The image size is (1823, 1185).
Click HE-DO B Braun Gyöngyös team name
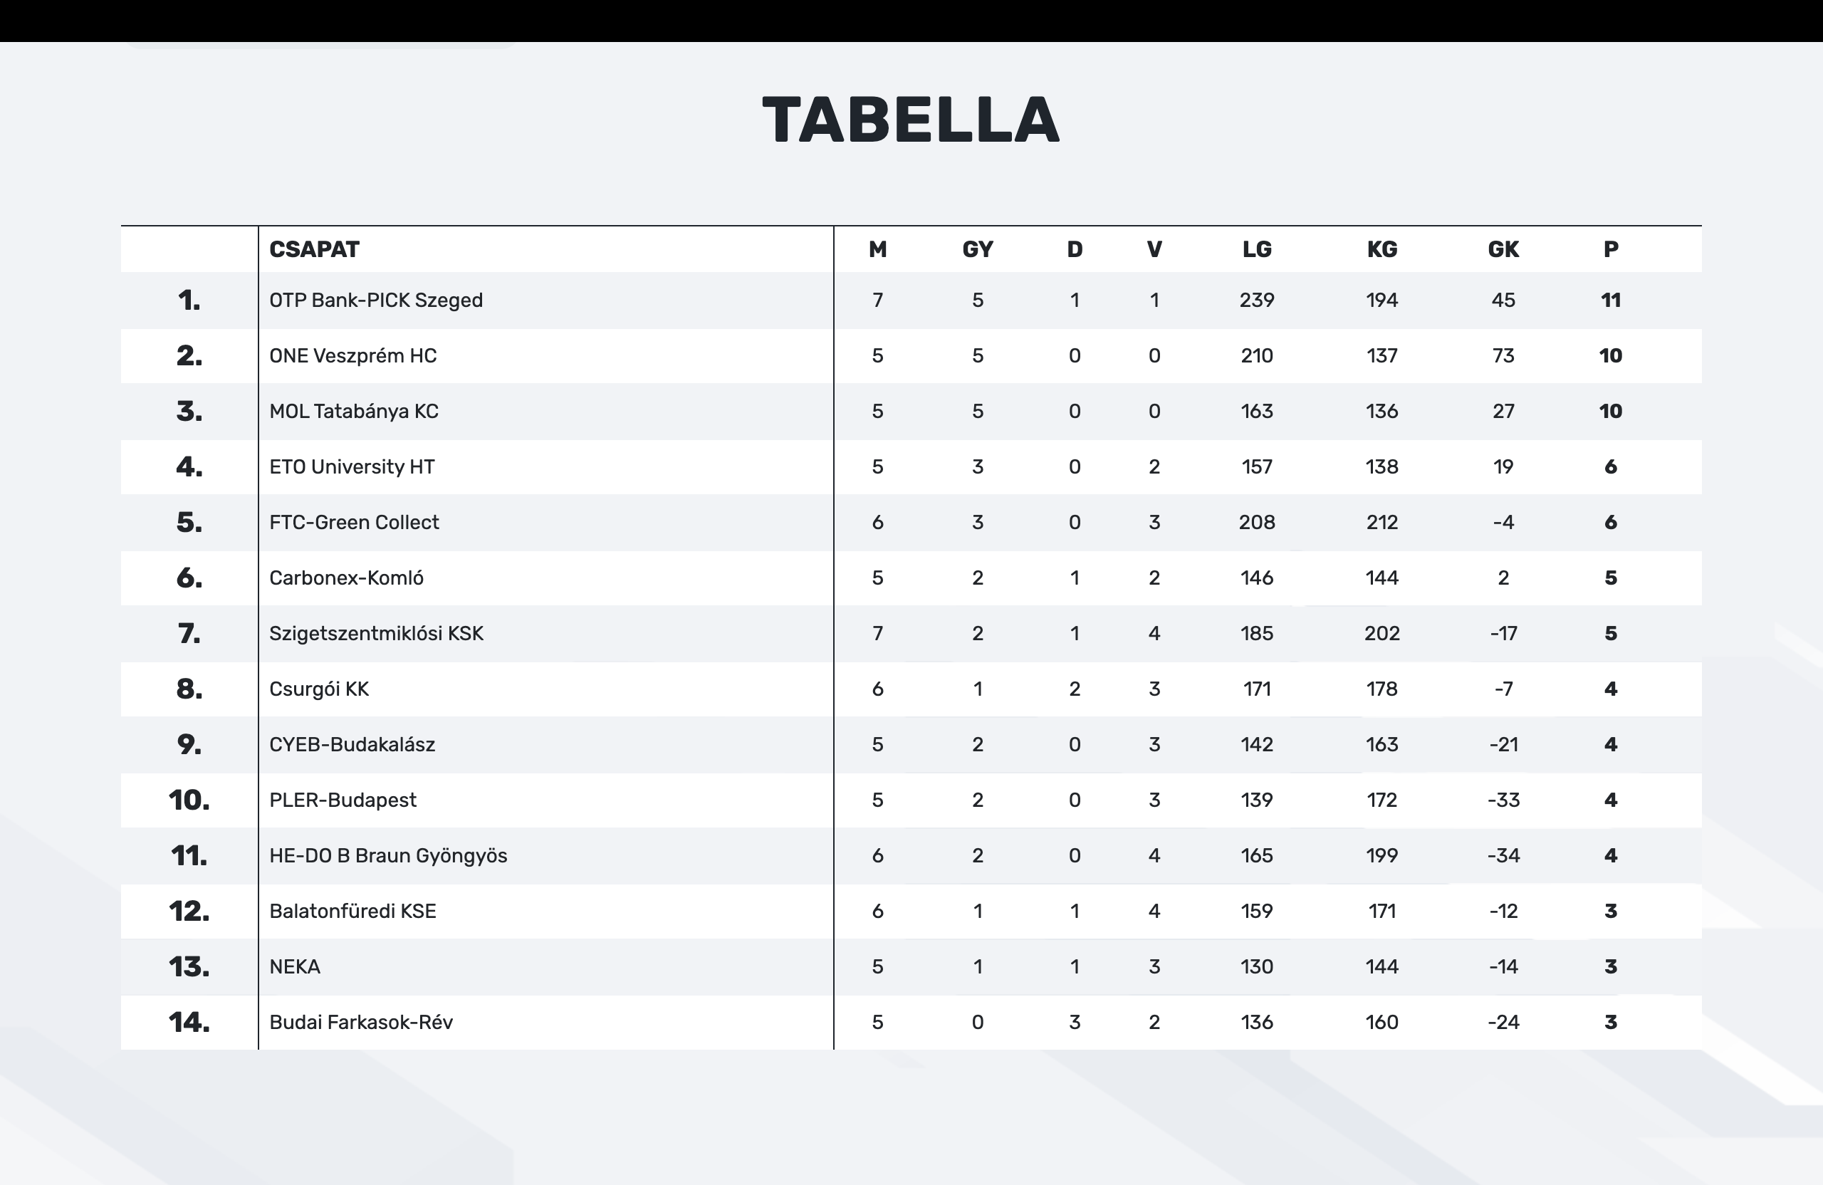387,855
